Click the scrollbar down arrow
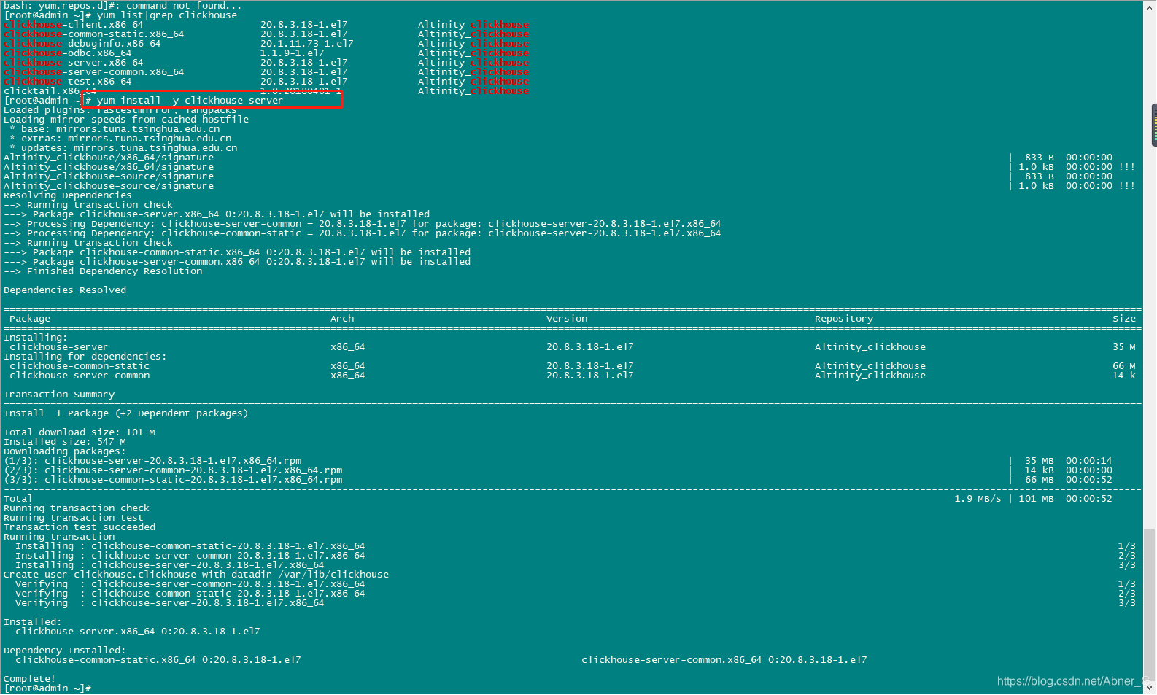Screen dimensions: 1157x695 pyautogui.click(x=1150, y=687)
